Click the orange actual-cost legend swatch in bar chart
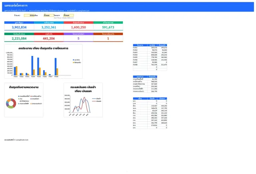This screenshot has width=256, height=174. (x=74, y=62)
